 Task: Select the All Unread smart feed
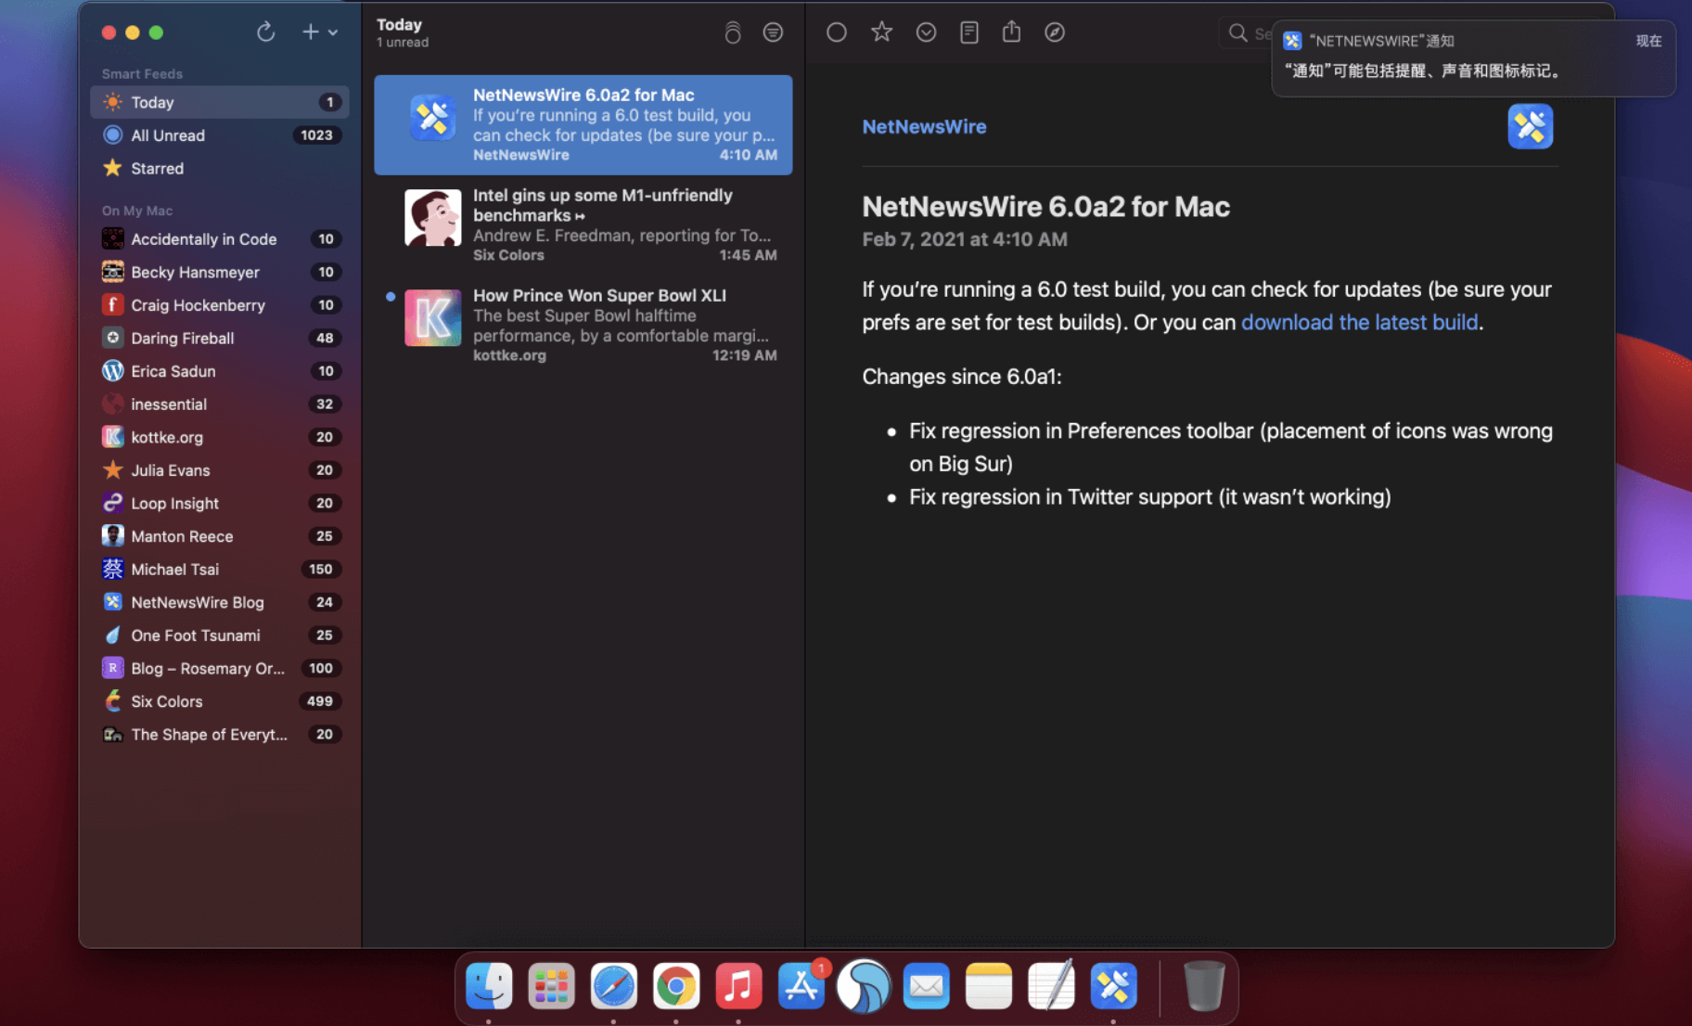click(168, 135)
